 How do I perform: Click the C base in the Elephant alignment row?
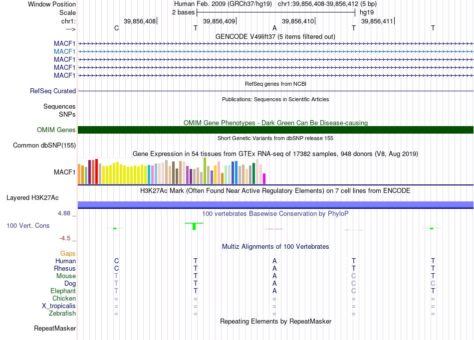(x=354, y=291)
